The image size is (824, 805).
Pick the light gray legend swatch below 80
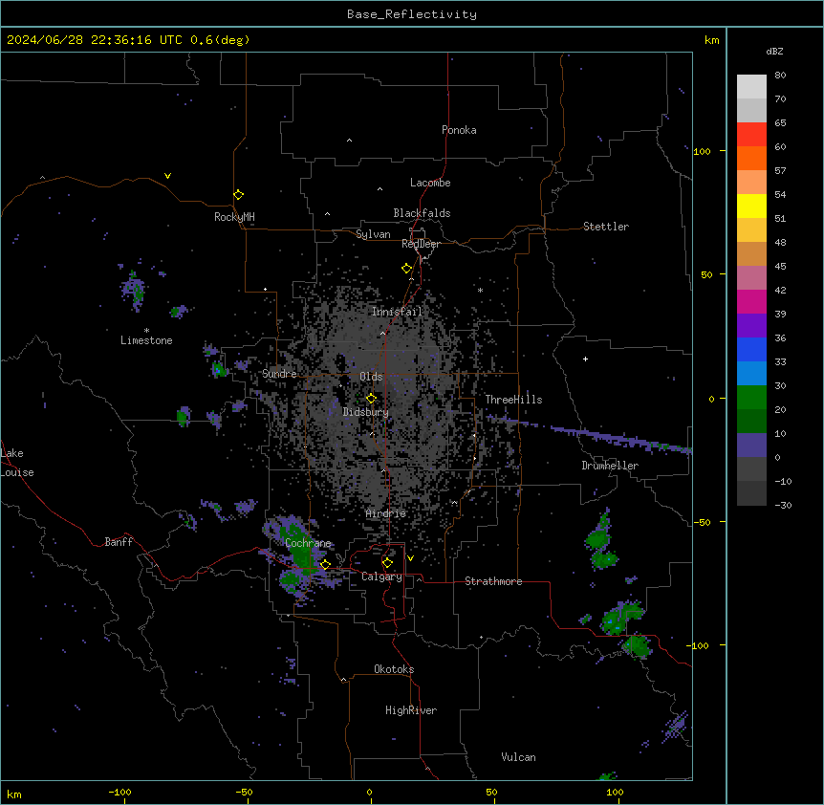click(751, 86)
